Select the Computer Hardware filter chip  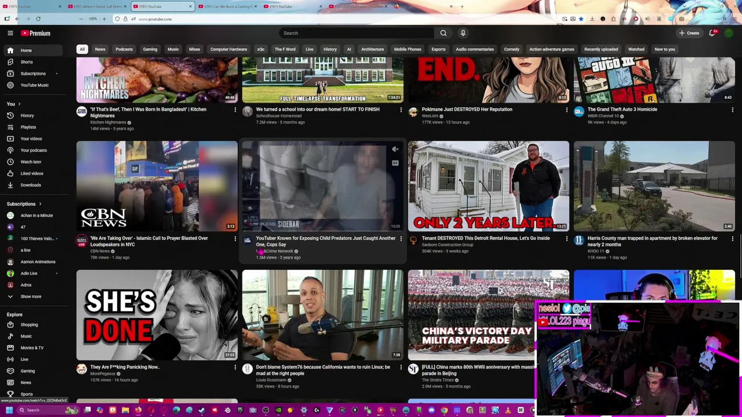click(228, 49)
